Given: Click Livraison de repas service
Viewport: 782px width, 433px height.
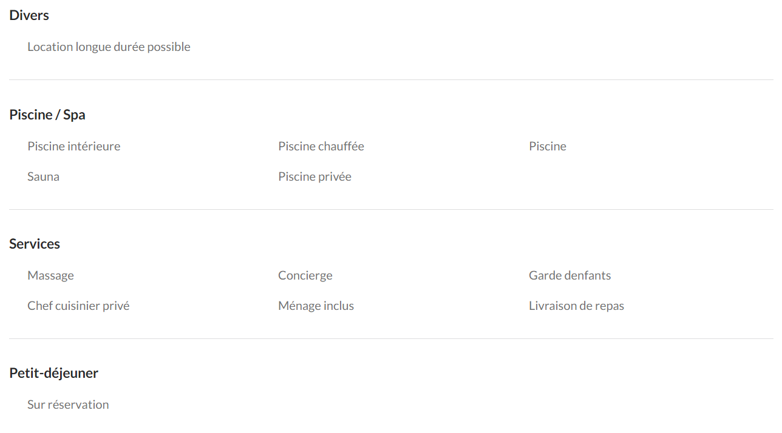Looking at the screenshot, I should [x=577, y=306].
